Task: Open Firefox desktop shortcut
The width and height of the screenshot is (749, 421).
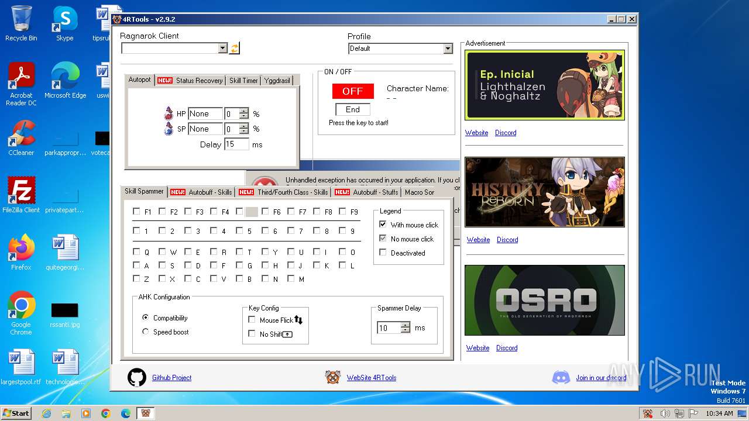Action: (x=21, y=252)
